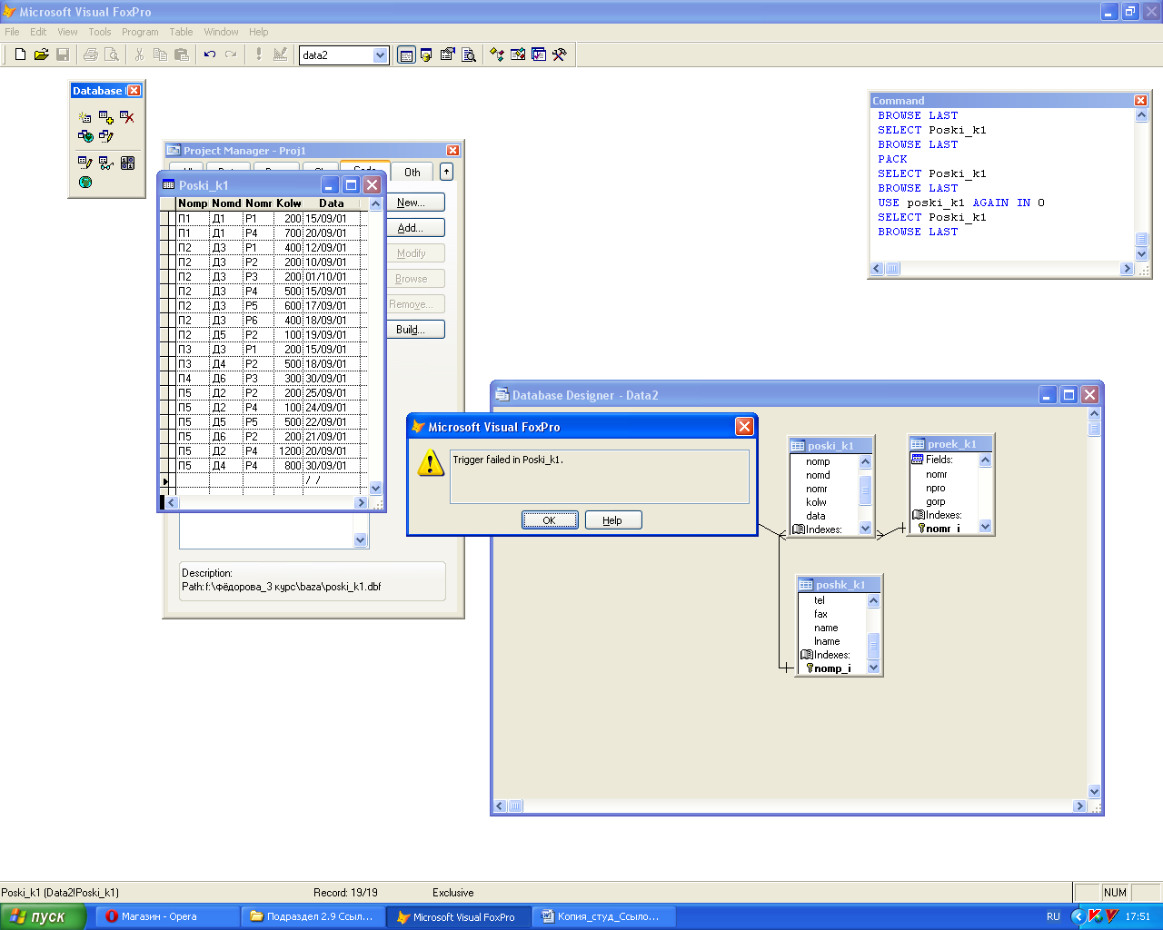Click the Run exclamation mark icon
The height and width of the screenshot is (930, 1163).
pos(259,54)
